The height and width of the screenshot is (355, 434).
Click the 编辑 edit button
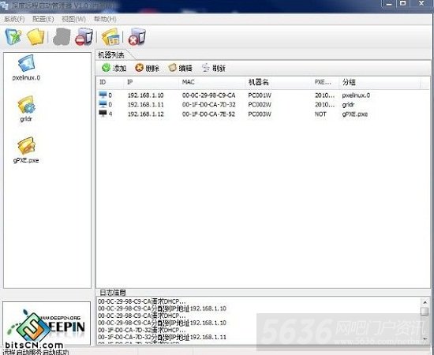[x=180, y=68]
